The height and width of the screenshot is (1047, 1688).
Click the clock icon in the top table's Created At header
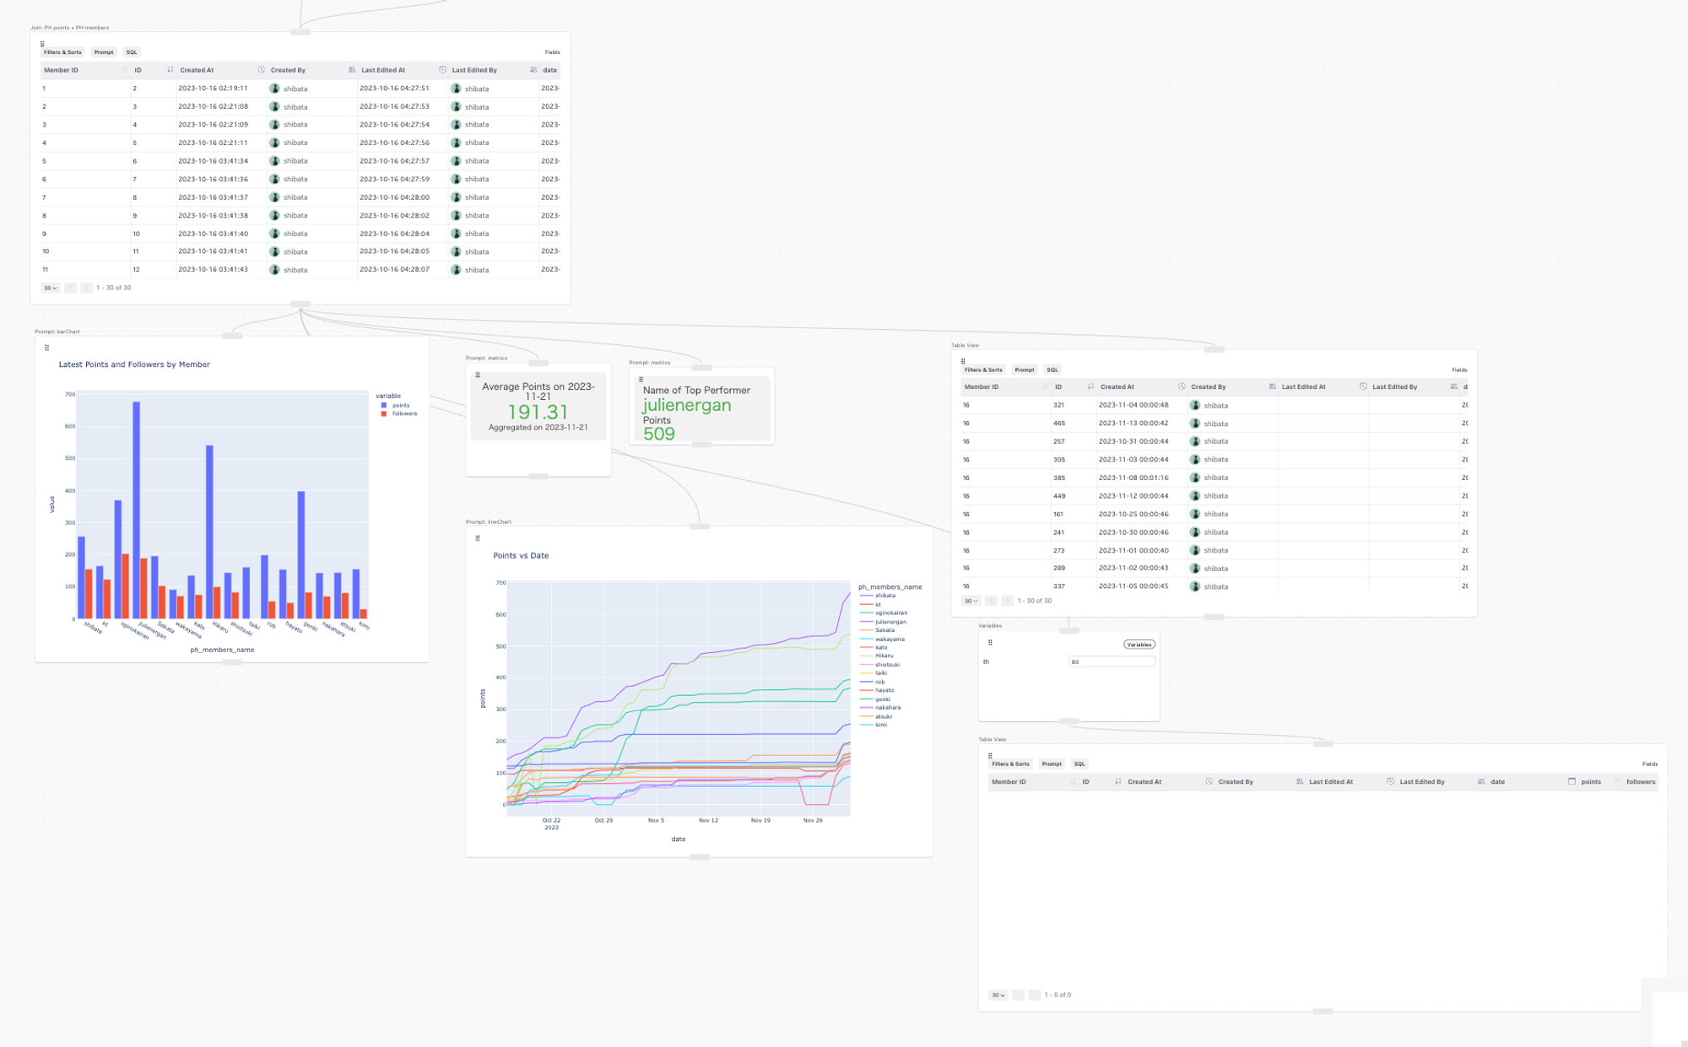262,70
